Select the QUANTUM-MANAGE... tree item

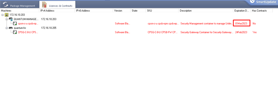(x=26, y=19)
